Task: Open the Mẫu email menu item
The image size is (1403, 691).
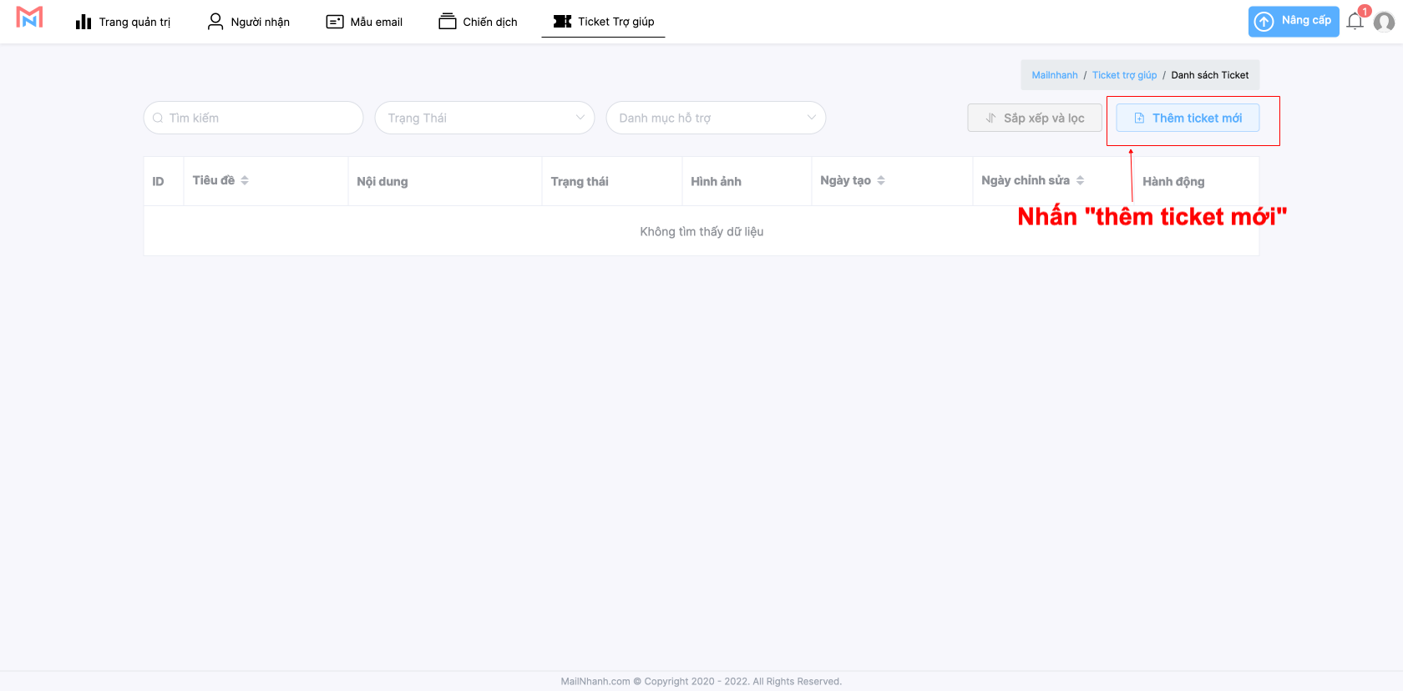Action: [364, 22]
